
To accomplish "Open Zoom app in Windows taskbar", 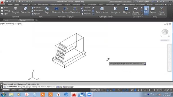I will pyautogui.click(x=89, y=95).
